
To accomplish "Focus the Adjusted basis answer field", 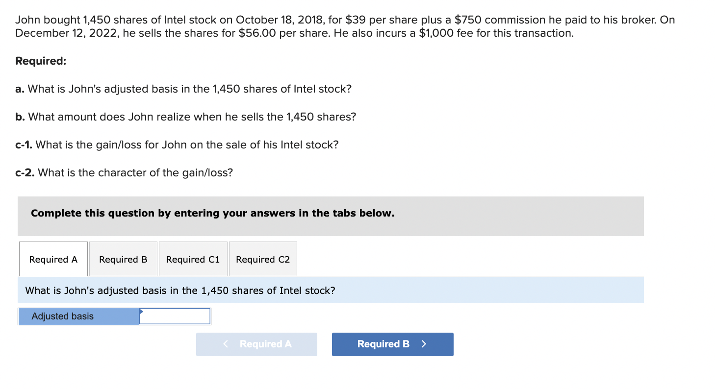I will coord(175,316).
